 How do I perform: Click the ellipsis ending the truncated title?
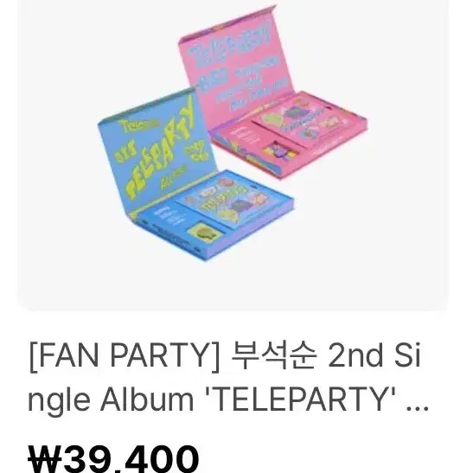click(418, 407)
